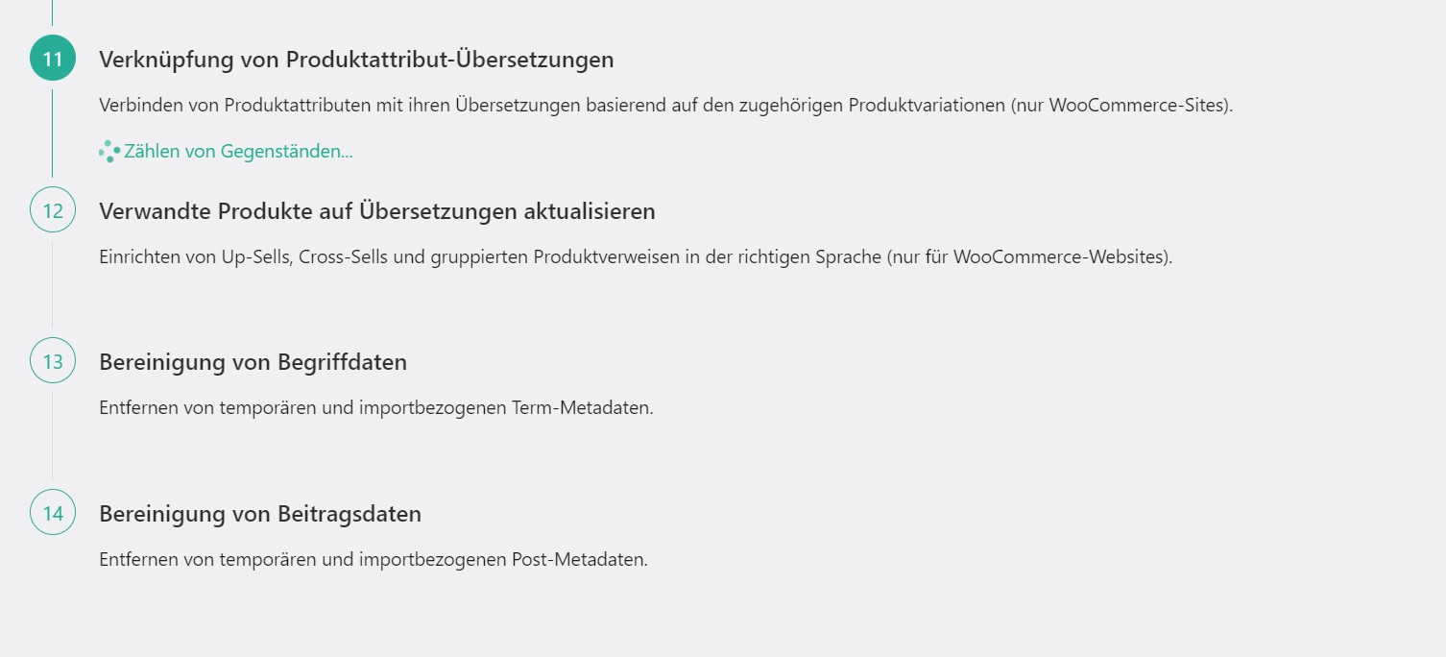Click the spinning loader icon under step 11
The width and height of the screenshot is (1446, 657).
109,152
